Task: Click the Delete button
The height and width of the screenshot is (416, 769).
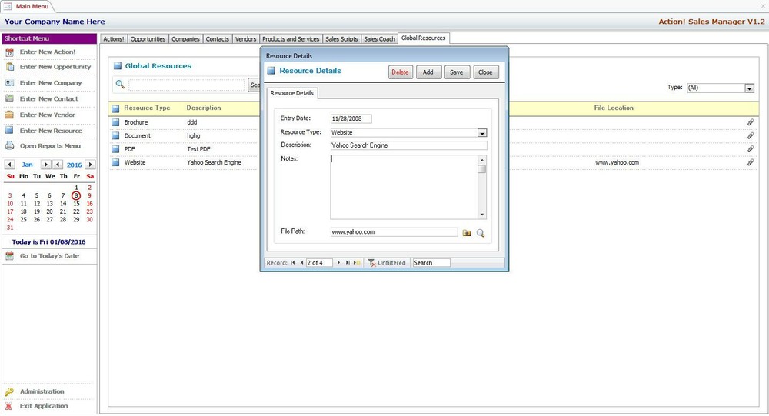Action: point(400,72)
